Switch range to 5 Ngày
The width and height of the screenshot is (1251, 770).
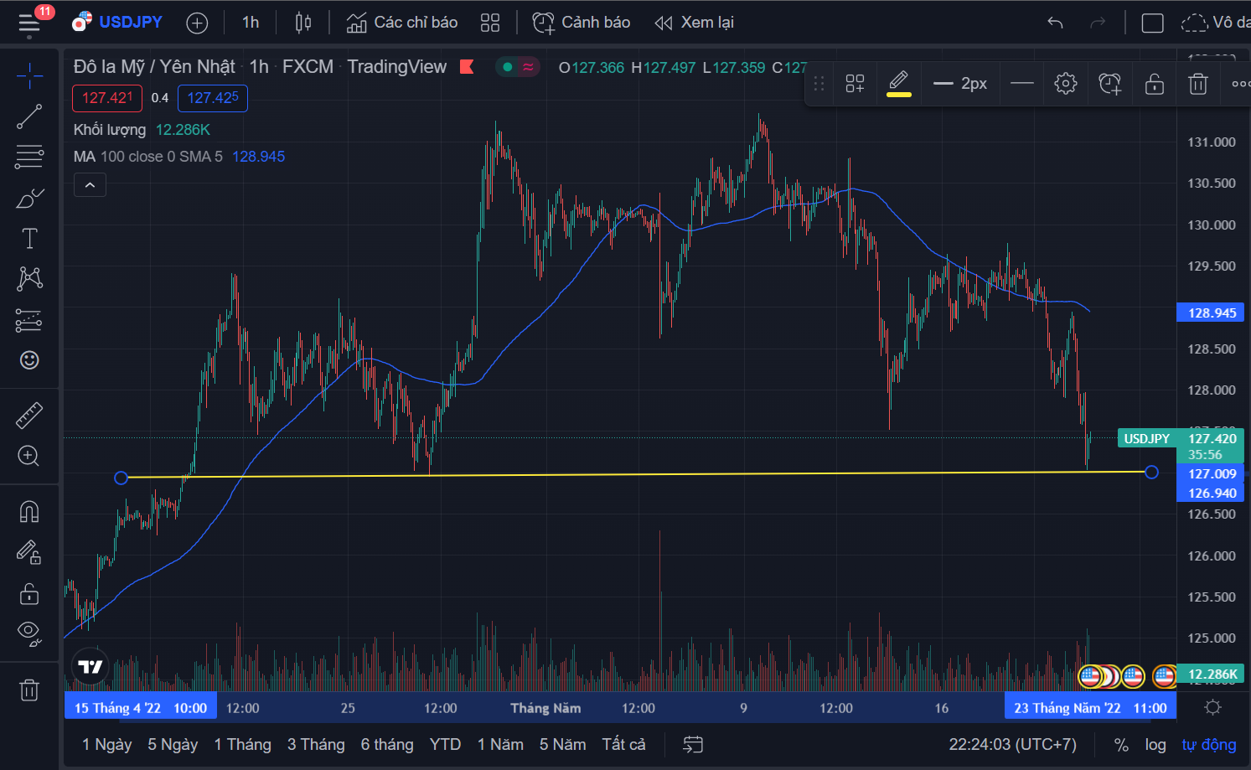tap(173, 745)
